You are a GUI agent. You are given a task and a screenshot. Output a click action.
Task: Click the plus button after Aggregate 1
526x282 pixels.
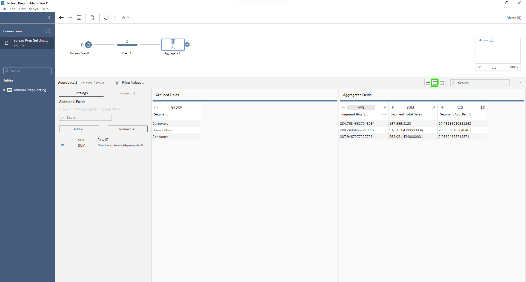187,44
